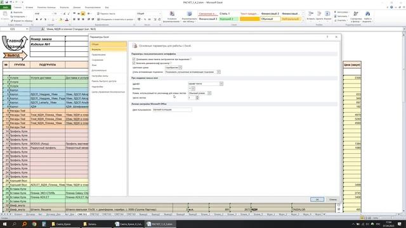Click the highlighted middle align icon
Image resolution: width=406 pixels, height=228 pixels.
pyautogui.click(x=83, y=13)
